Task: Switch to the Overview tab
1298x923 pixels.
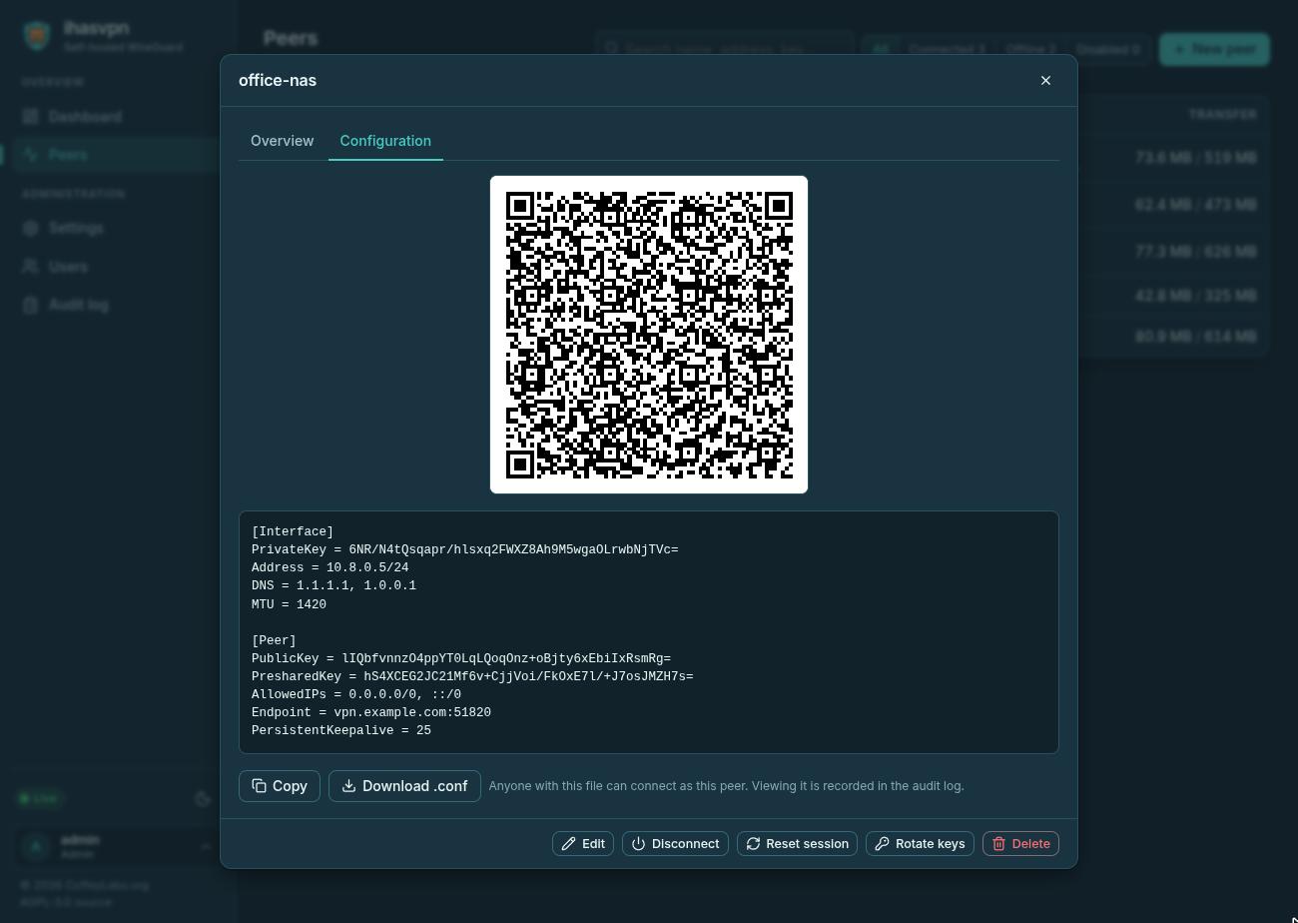Action: click(282, 141)
